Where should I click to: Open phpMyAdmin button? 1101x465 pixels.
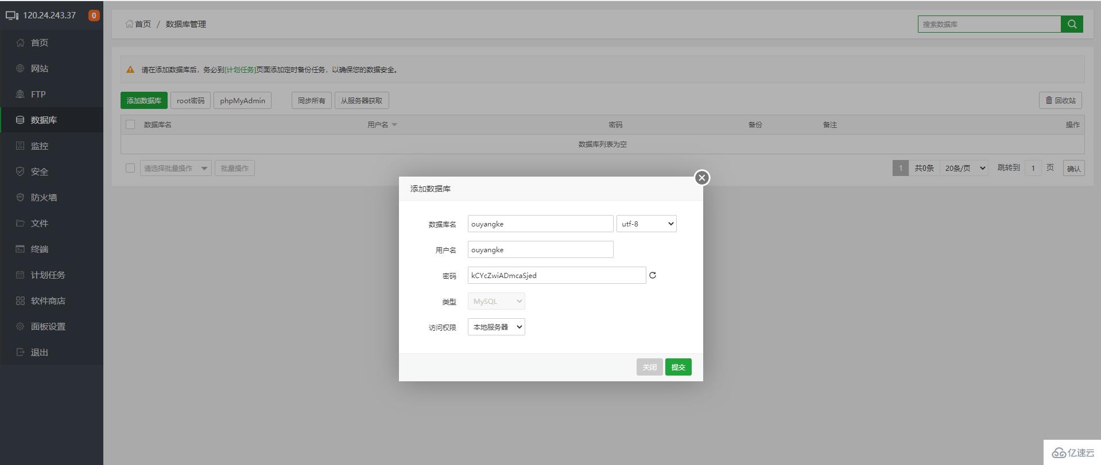pos(242,100)
